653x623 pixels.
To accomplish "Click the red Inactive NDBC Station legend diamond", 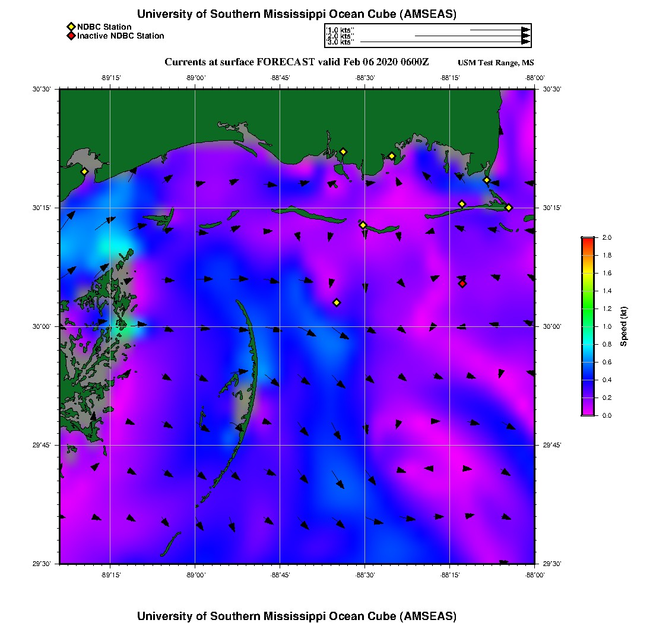I will (71, 36).
